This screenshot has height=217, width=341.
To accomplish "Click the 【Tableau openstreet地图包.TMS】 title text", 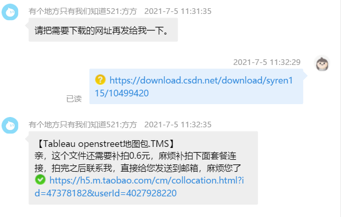I will [105, 144].
